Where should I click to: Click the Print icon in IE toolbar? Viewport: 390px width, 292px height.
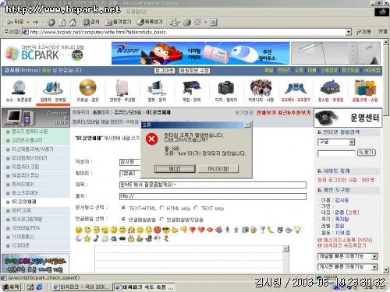click(x=187, y=22)
